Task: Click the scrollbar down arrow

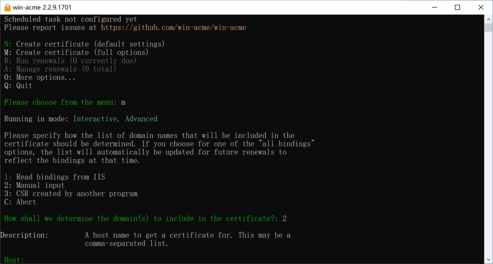Action: (488, 259)
